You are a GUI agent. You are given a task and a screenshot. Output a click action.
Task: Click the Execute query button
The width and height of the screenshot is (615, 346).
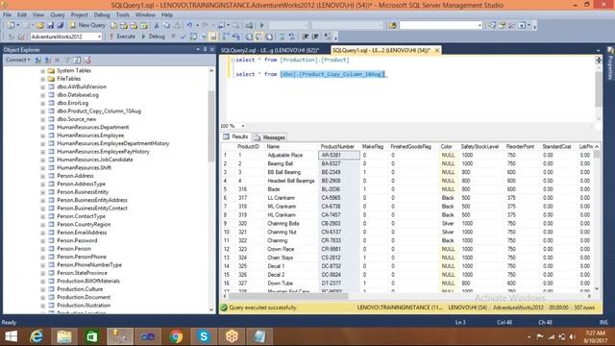pyautogui.click(x=122, y=37)
